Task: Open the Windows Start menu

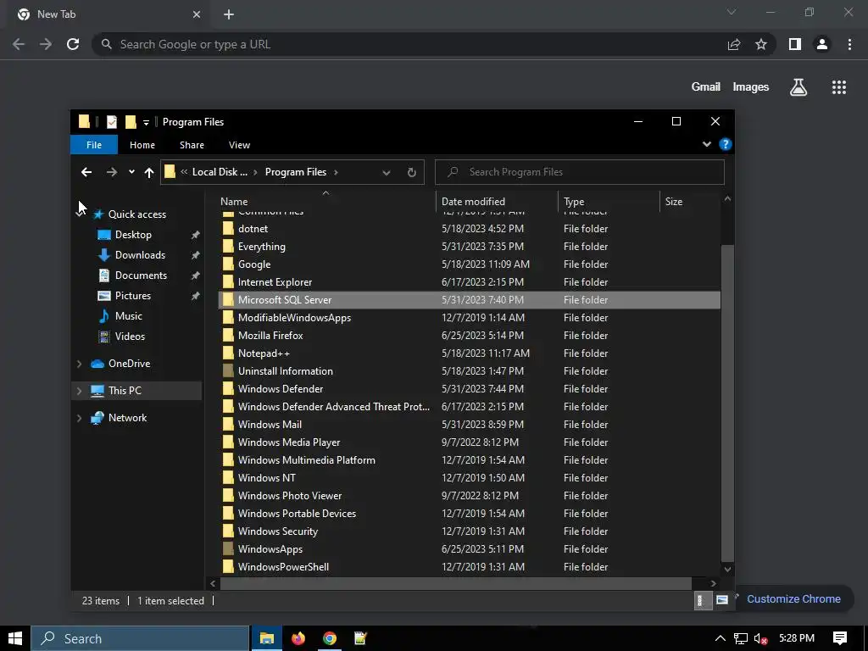Action: (x=15, y=638)
